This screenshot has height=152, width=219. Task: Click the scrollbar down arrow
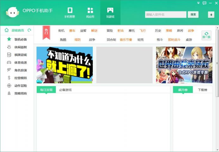217,150
